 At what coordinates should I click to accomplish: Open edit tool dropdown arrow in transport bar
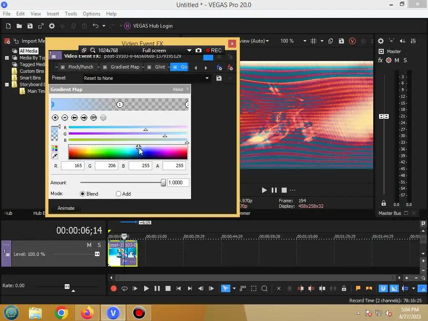click(x=234, y=288)
